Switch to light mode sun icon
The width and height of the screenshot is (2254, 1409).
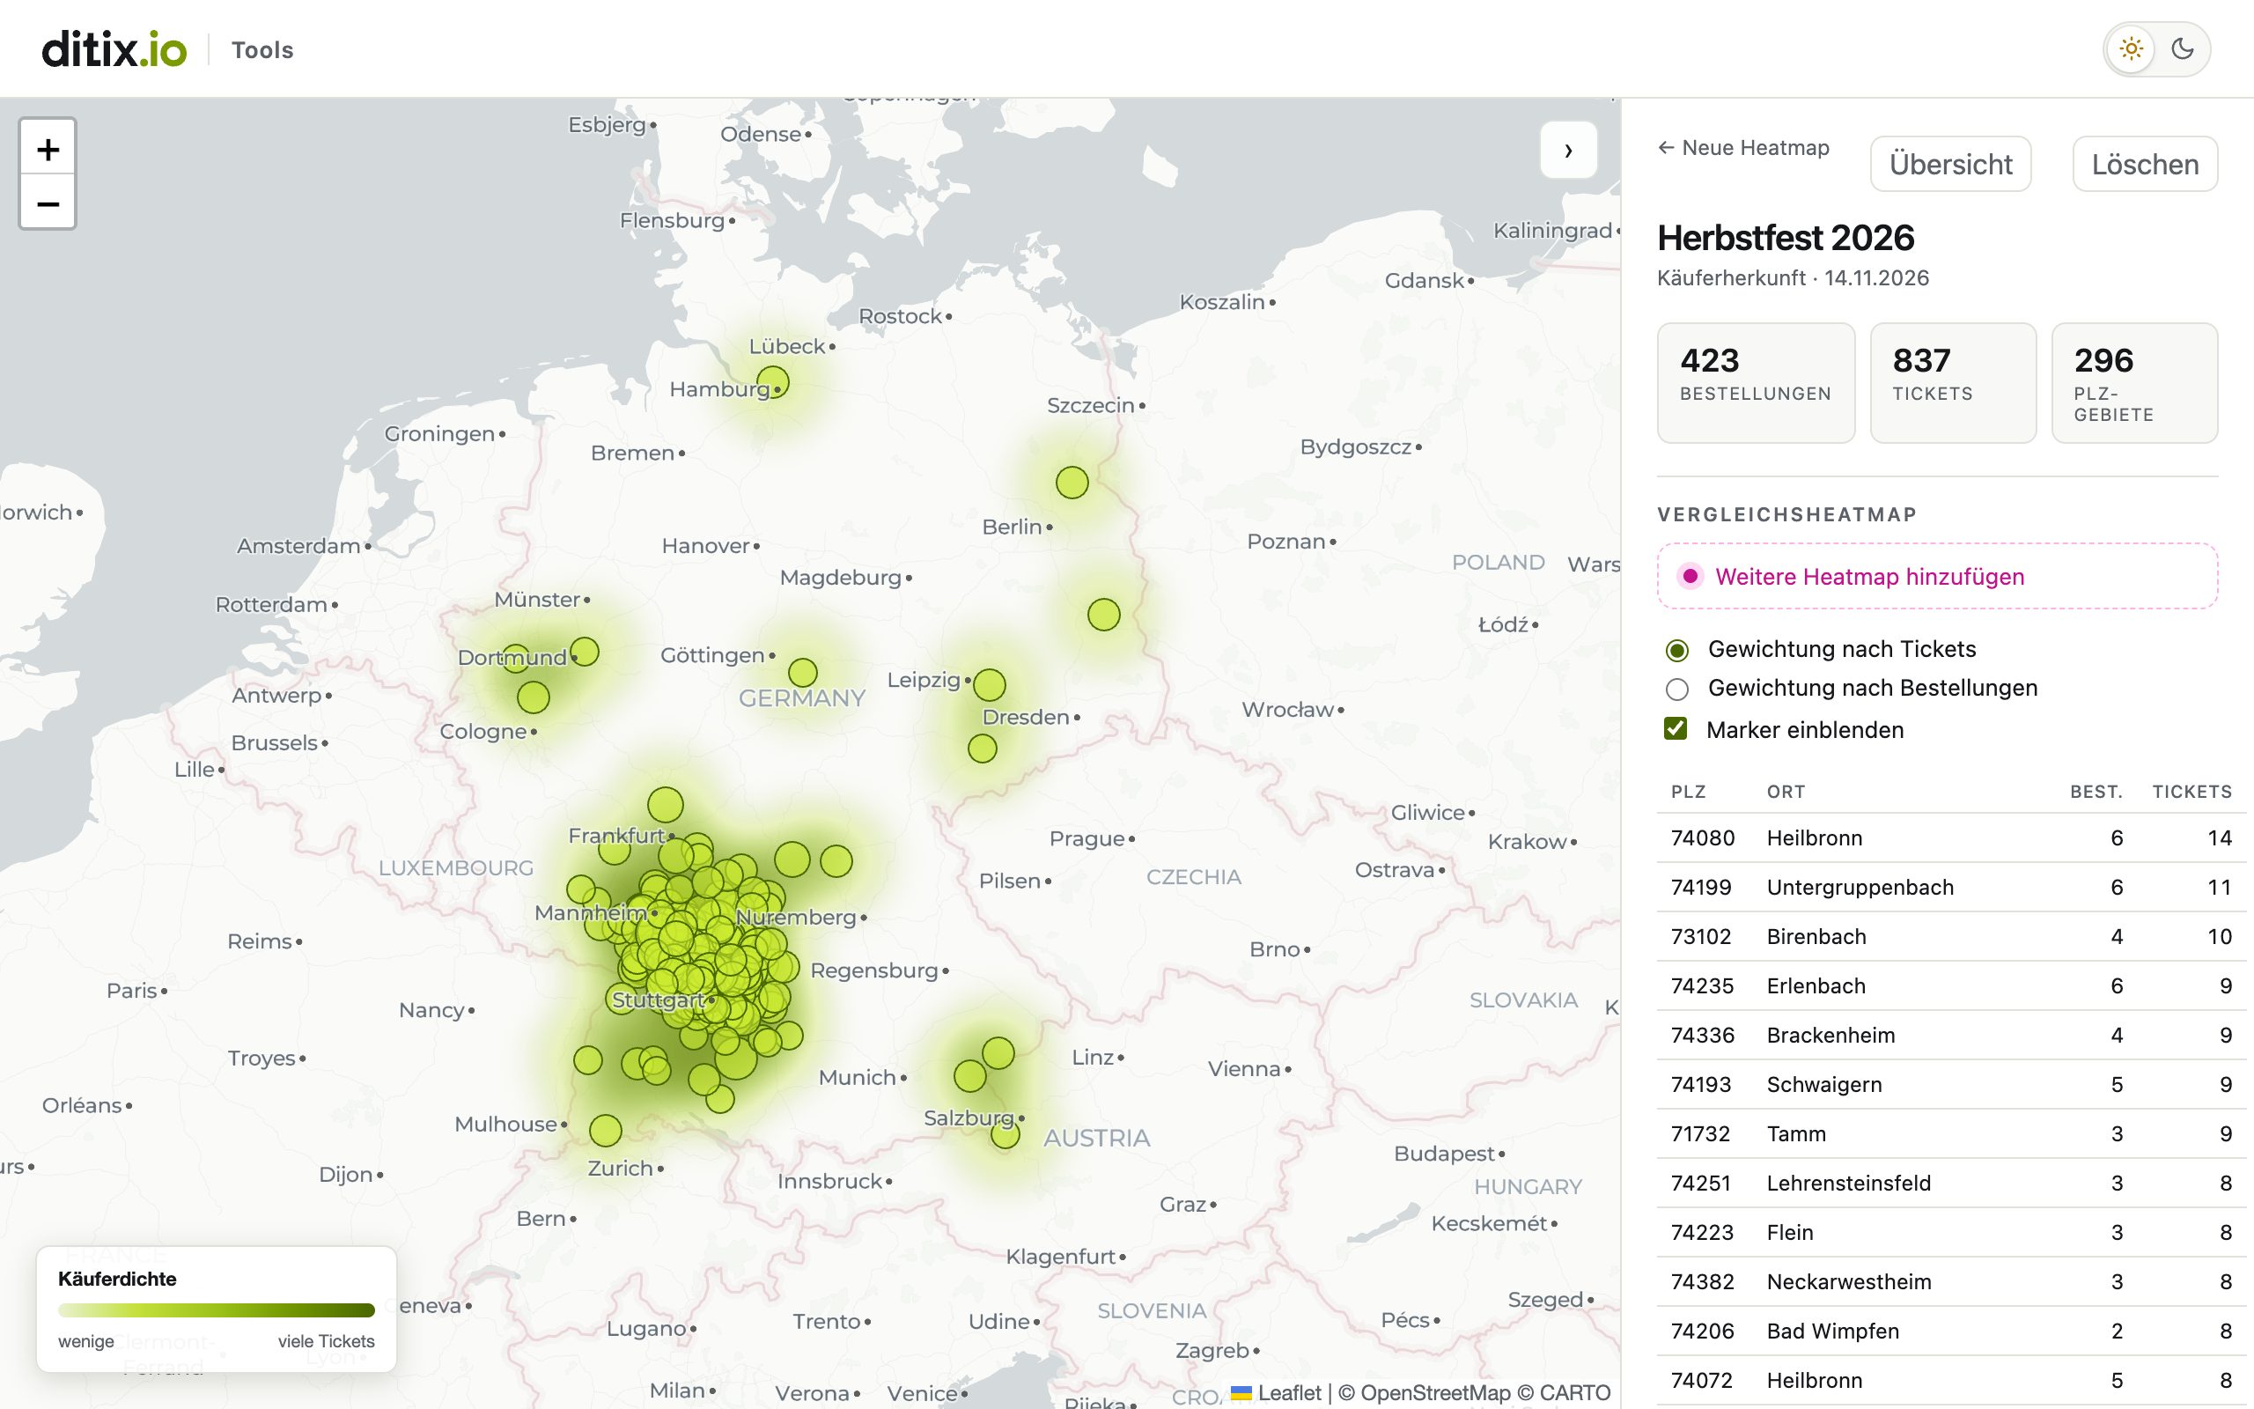coord(2131,48)
